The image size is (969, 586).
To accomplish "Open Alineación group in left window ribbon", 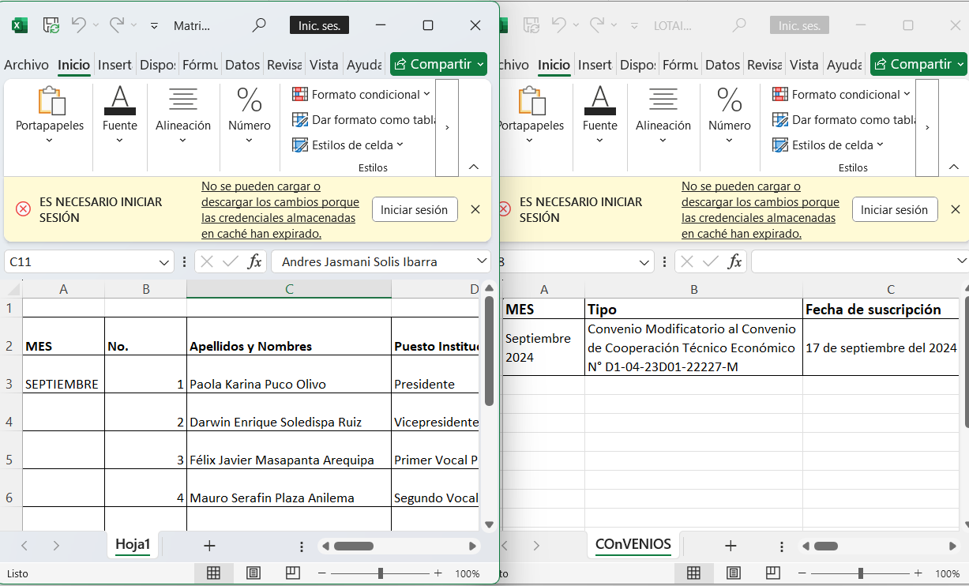I will click(183, 115).
